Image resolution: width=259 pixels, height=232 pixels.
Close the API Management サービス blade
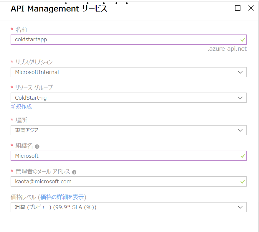click(251, 8)
